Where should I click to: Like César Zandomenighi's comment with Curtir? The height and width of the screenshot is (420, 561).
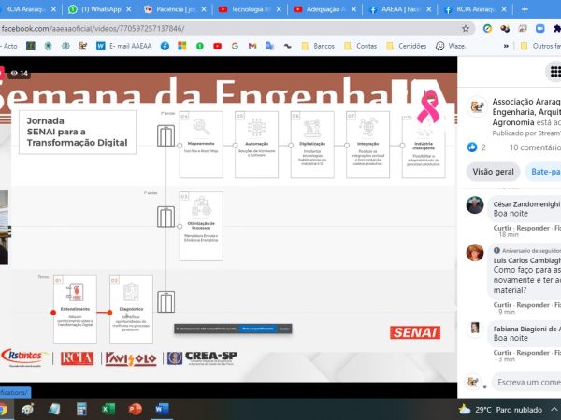(502, 228)
